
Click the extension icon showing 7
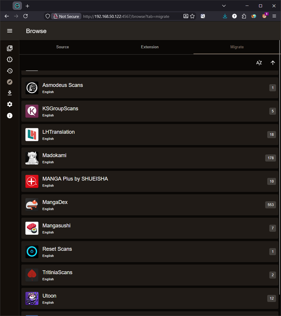(x=234, y=16)
